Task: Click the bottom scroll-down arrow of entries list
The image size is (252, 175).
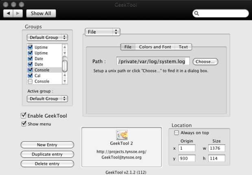Action: coord(65,81)
